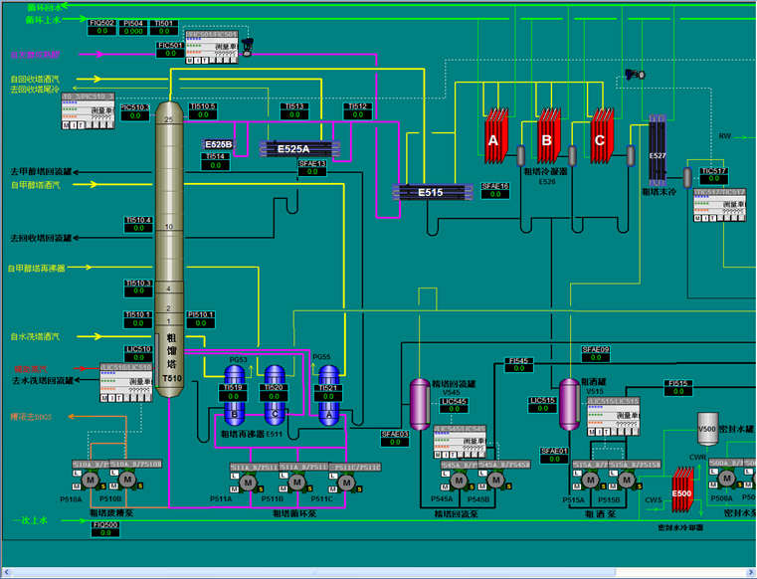Select reboiler A under PG55
This screenshot has width=757, height=579.
click(x=328, y=393)
